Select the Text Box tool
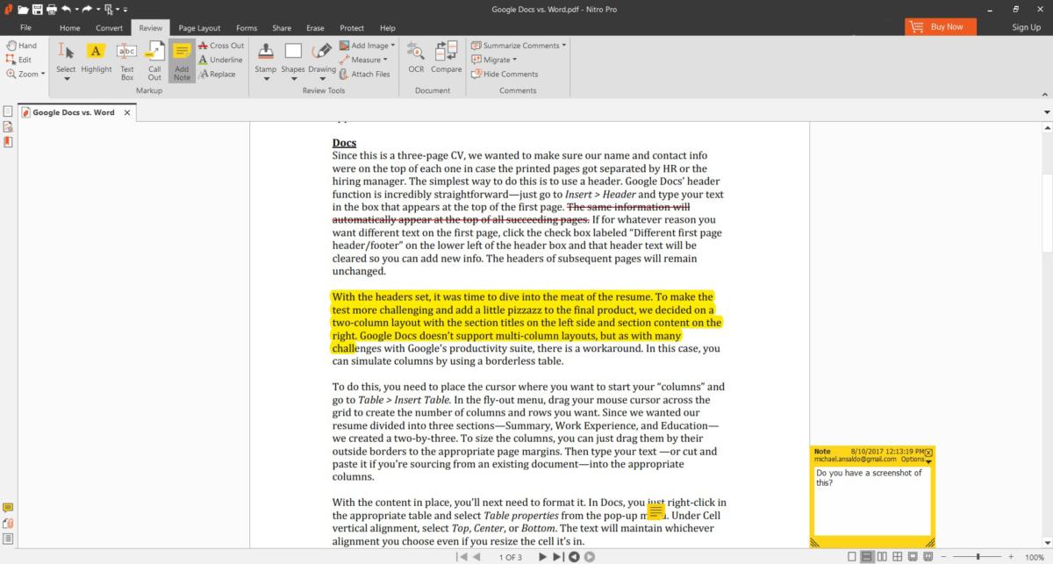1053x564 pixels. point(127,60)
